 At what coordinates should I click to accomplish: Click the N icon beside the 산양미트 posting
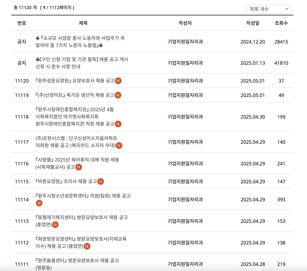click(x=118, y=94)
